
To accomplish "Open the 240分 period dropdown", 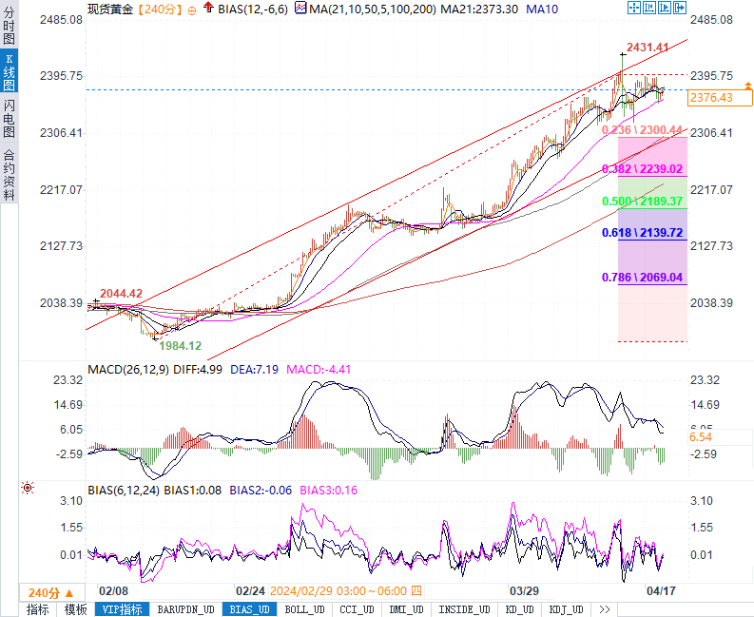I will pyautogui.click(x=51, y=592).
